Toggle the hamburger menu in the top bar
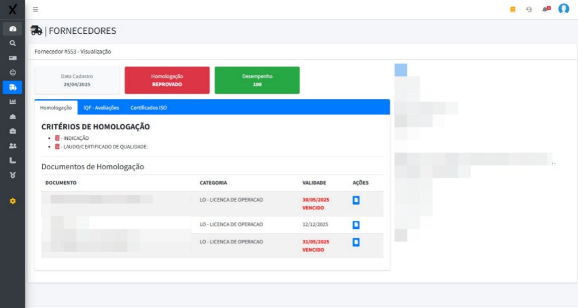Image resolution: width=578 pixels, height=308 pixels. [36, 9]
